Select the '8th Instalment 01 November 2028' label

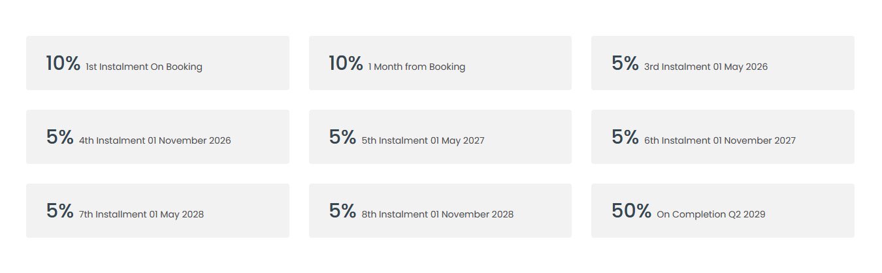point(437,214)
